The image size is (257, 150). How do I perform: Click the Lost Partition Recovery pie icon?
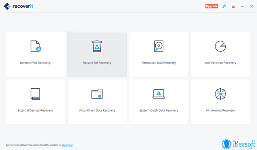(x=221, y=46)
